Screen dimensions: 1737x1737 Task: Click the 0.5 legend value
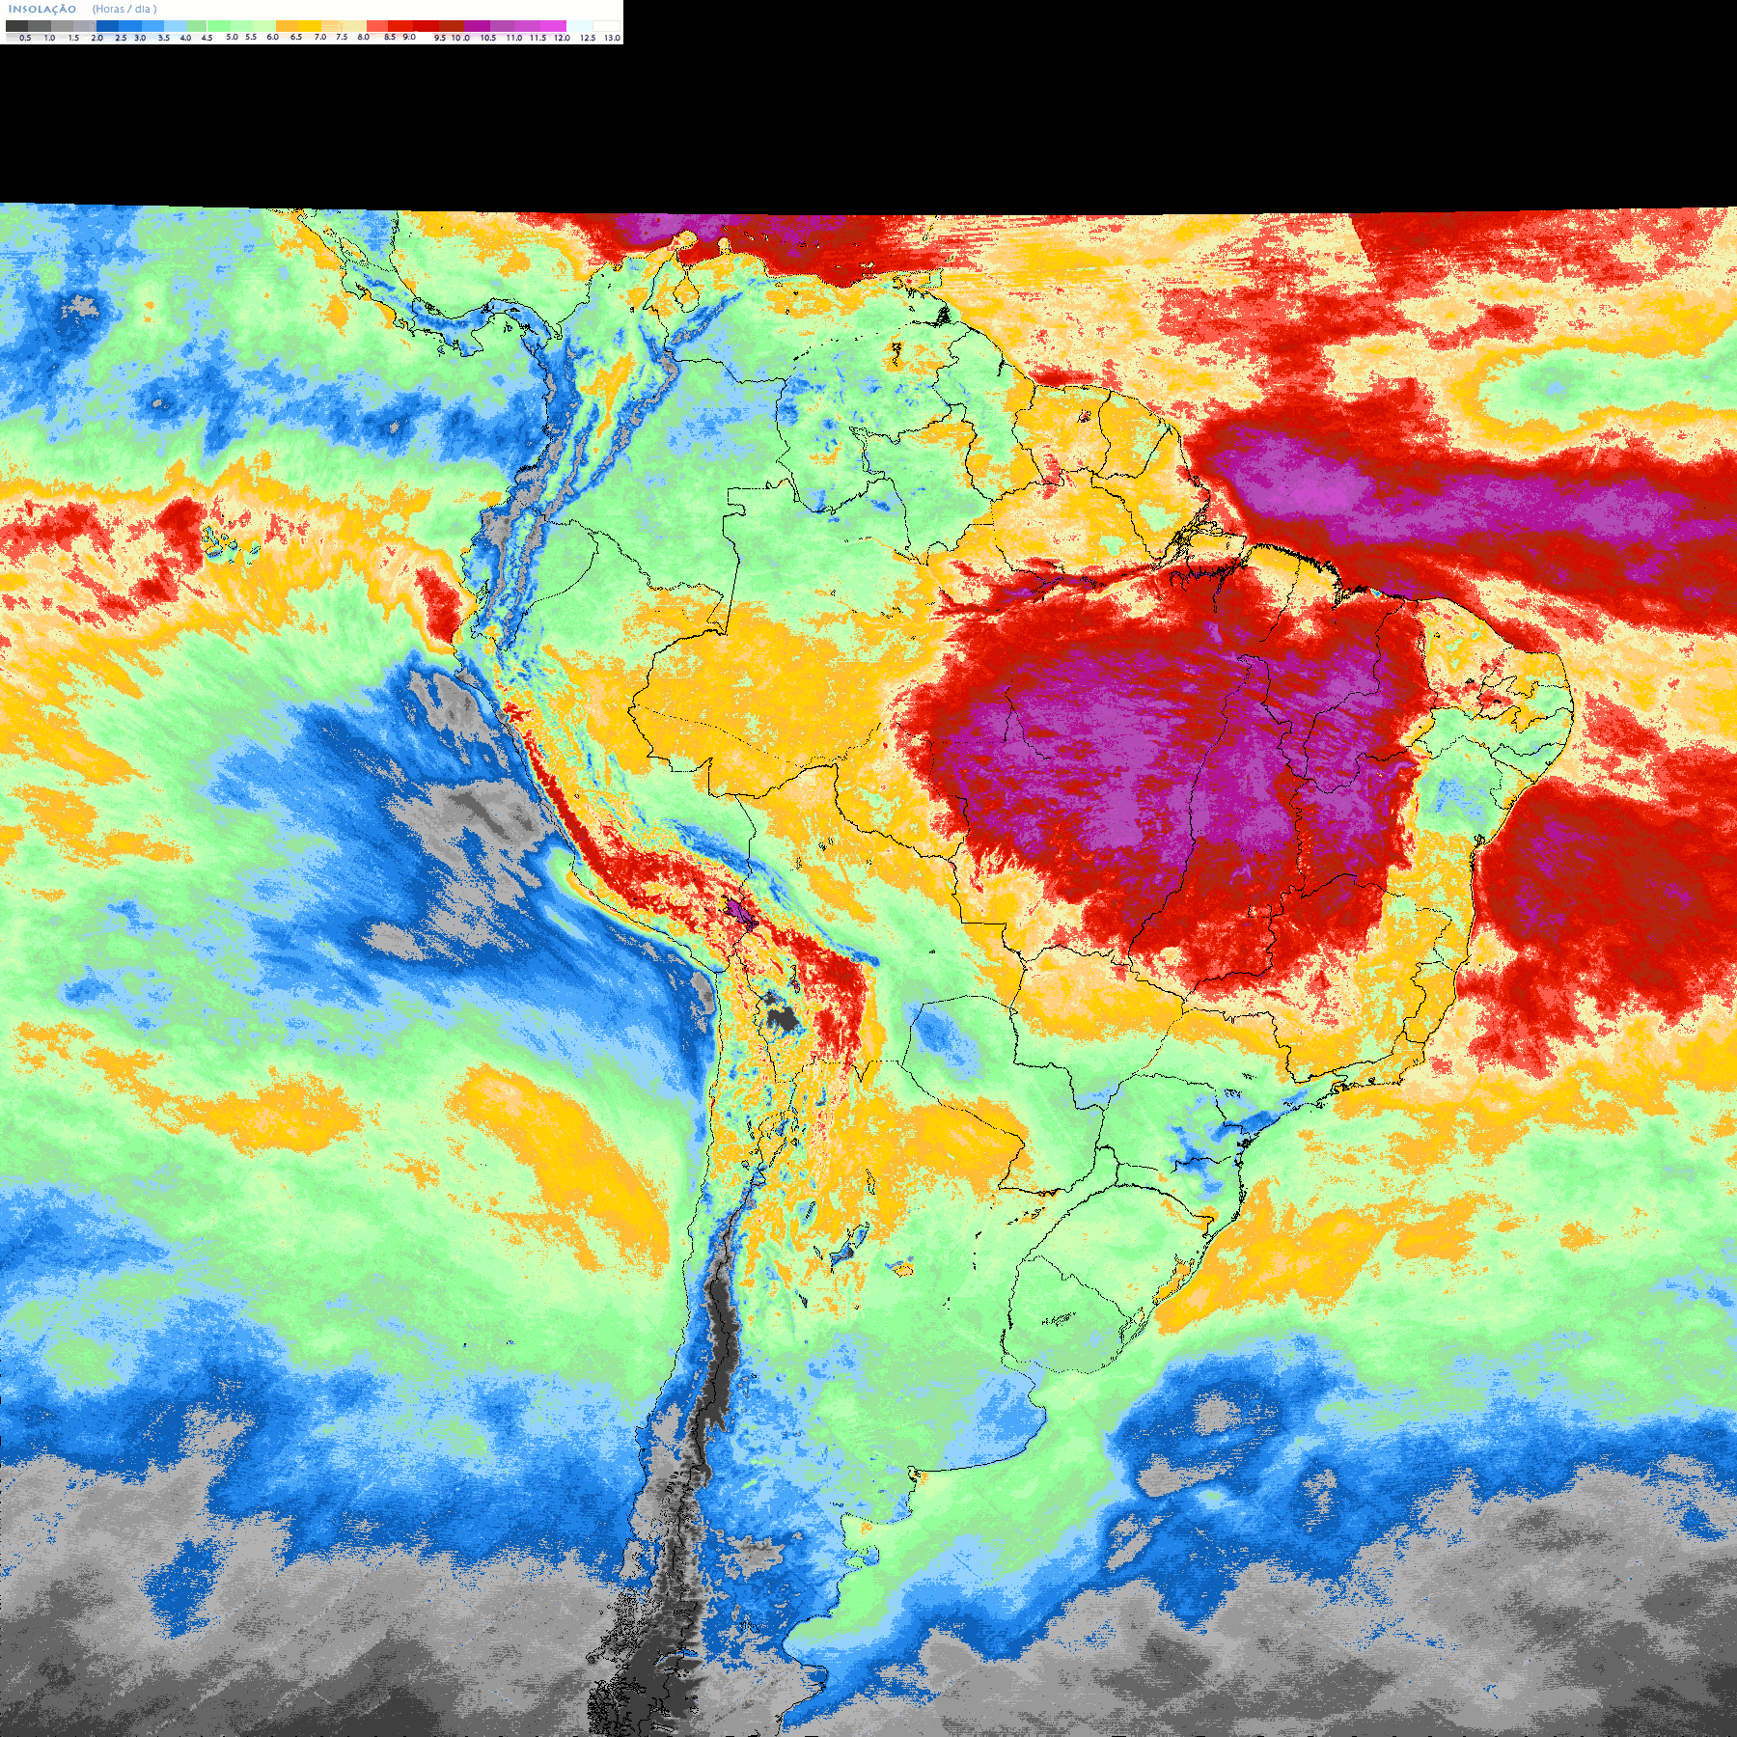[x=25, y=38]
